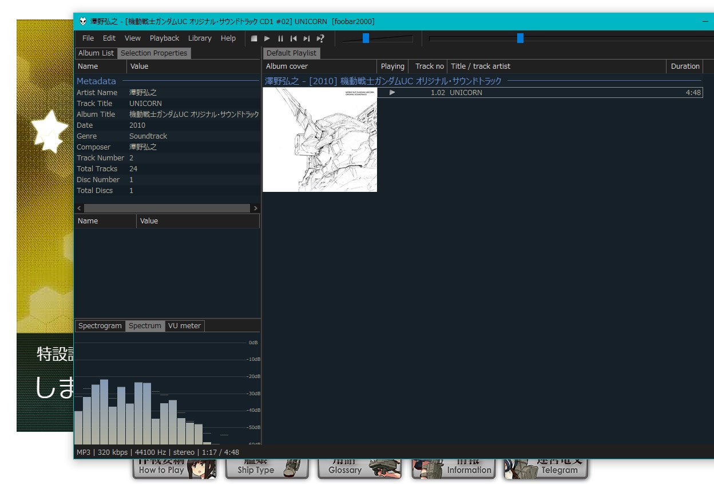
Task: Sort by the Title / track artist column
Action: 557,66
